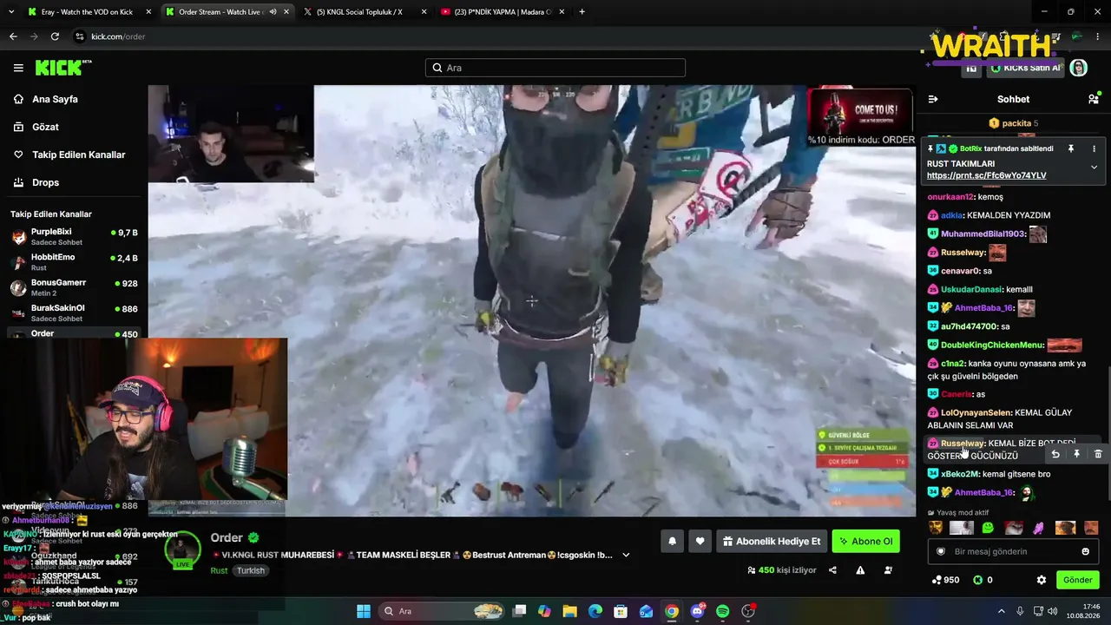Open PurpleBixi followed channel
Image resolution: width=1111 pixels, height=625 pixels.
click(x=74, y=237)
